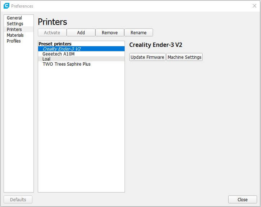The width and height of the screenshot is (261, 207).
Task: Click the Defaults button
Action: (18, 199)
